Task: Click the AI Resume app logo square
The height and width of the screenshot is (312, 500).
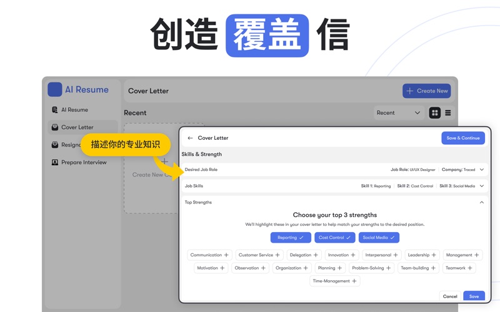Action: point(54,89)
